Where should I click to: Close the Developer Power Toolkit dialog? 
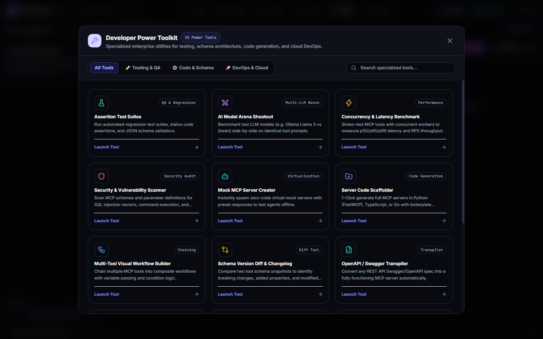(450, 41)
